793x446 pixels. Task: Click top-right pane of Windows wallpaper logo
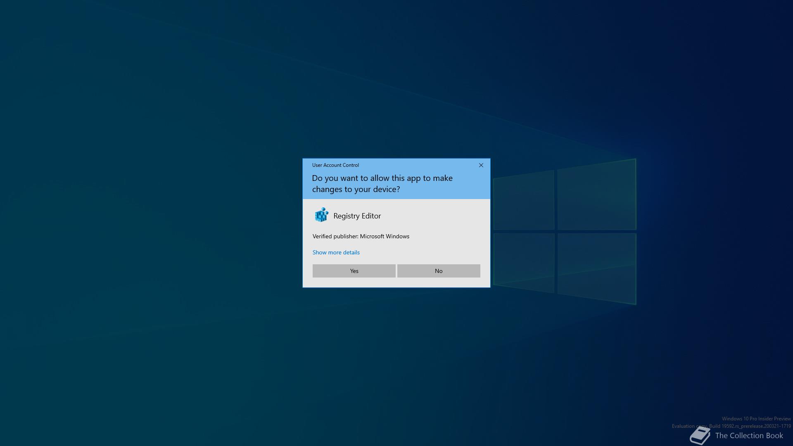point(596,196)
